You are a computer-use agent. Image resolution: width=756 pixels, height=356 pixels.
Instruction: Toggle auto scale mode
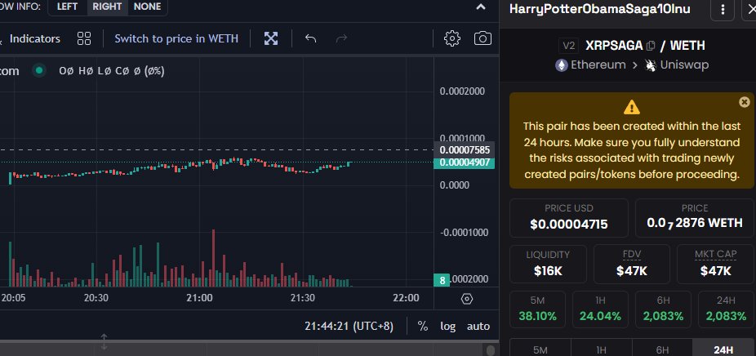[x=478, y=327]
